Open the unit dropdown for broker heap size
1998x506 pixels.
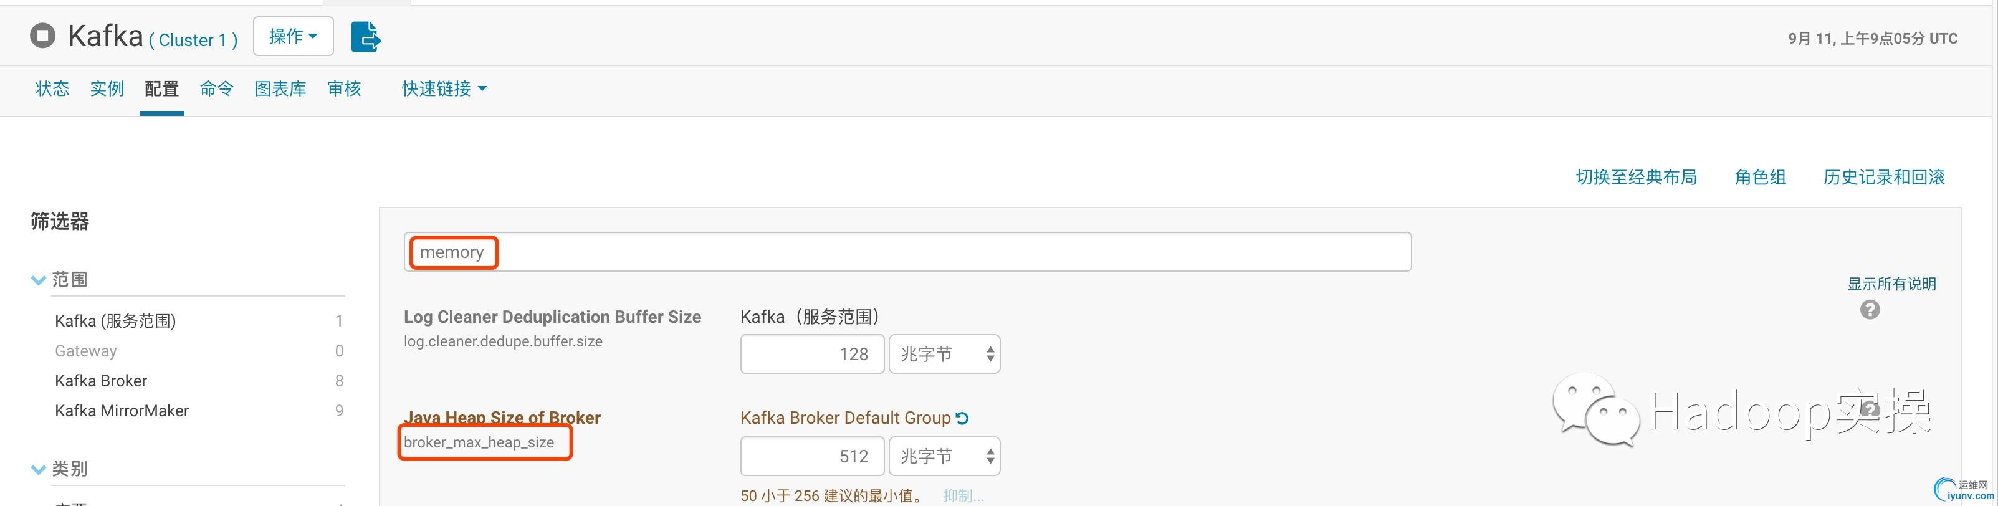945,456
